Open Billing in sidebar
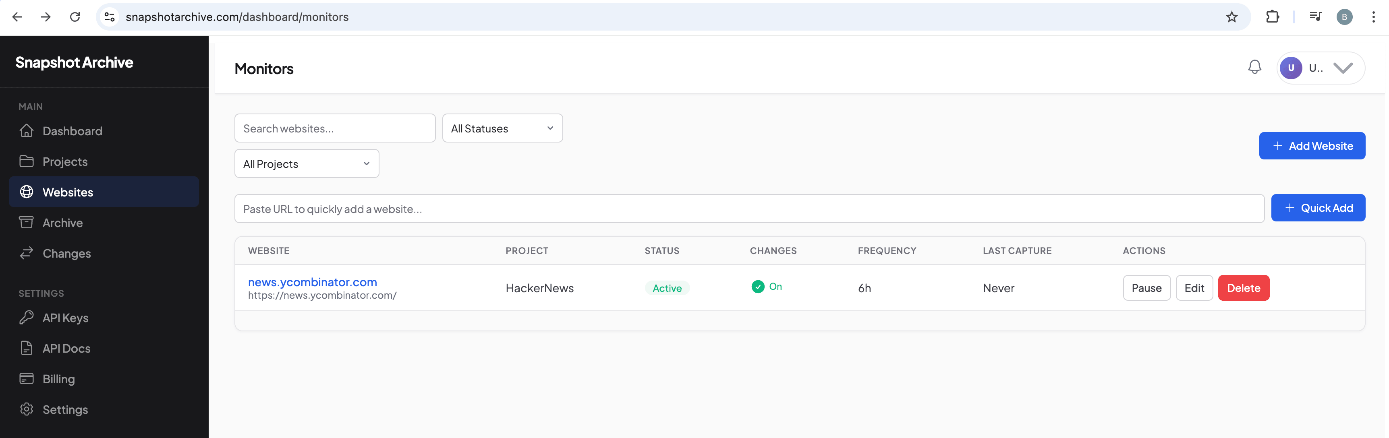Image resolution: width=1389 pixels, height=438 pixels. point(104,379)
